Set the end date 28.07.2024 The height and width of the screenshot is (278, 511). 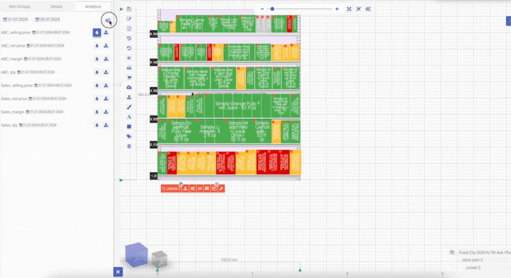point(47,19)
